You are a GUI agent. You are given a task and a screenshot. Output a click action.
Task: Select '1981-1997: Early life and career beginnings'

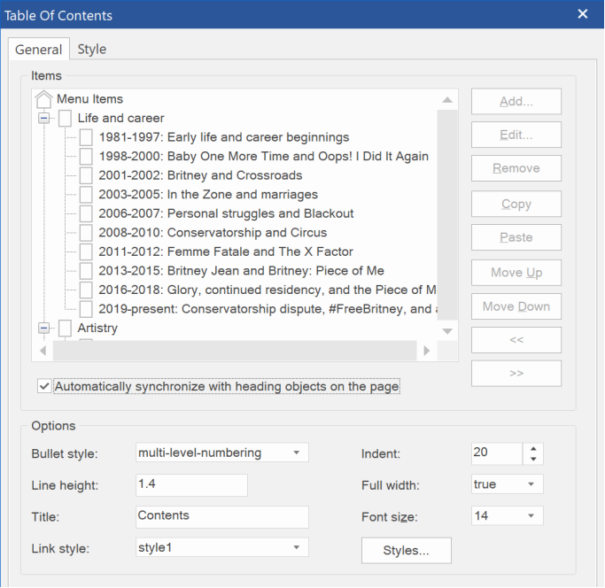click(224, 137)
